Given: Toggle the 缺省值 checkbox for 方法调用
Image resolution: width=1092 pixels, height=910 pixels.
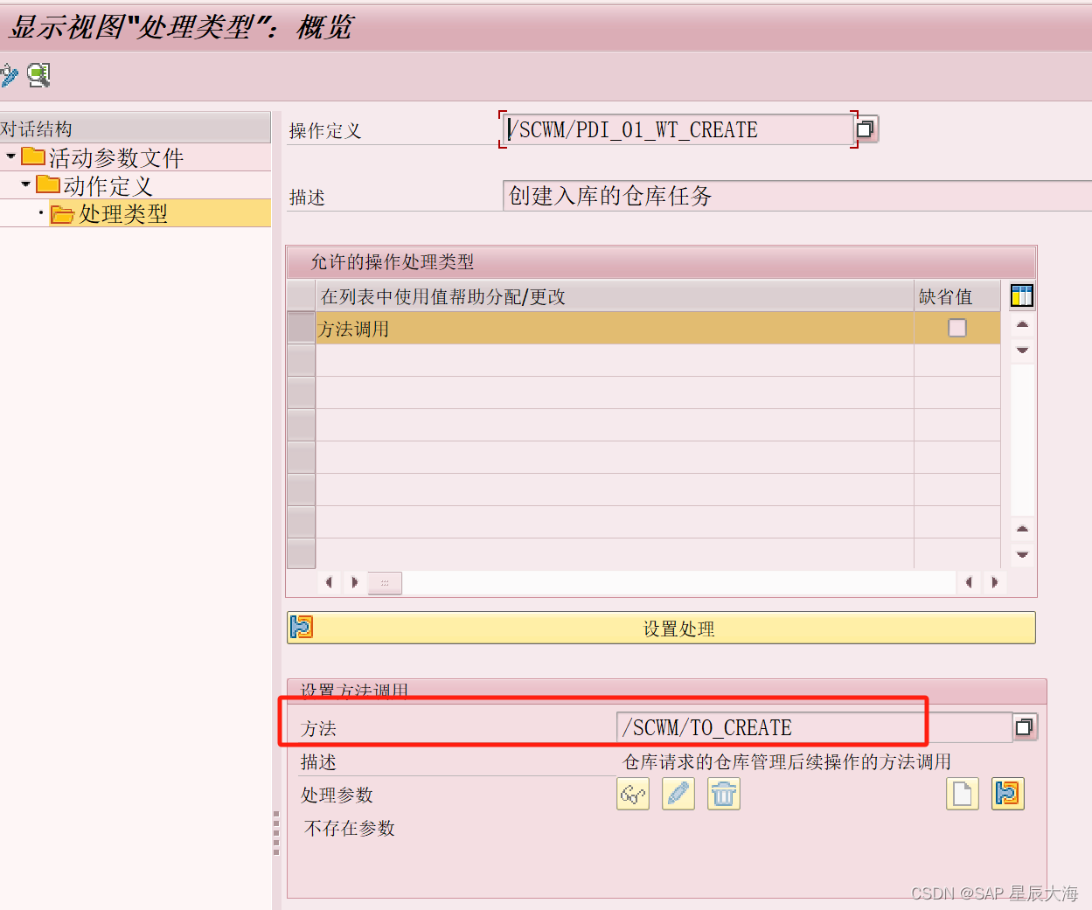Looking at the screenshot, I should pos(957,328).
